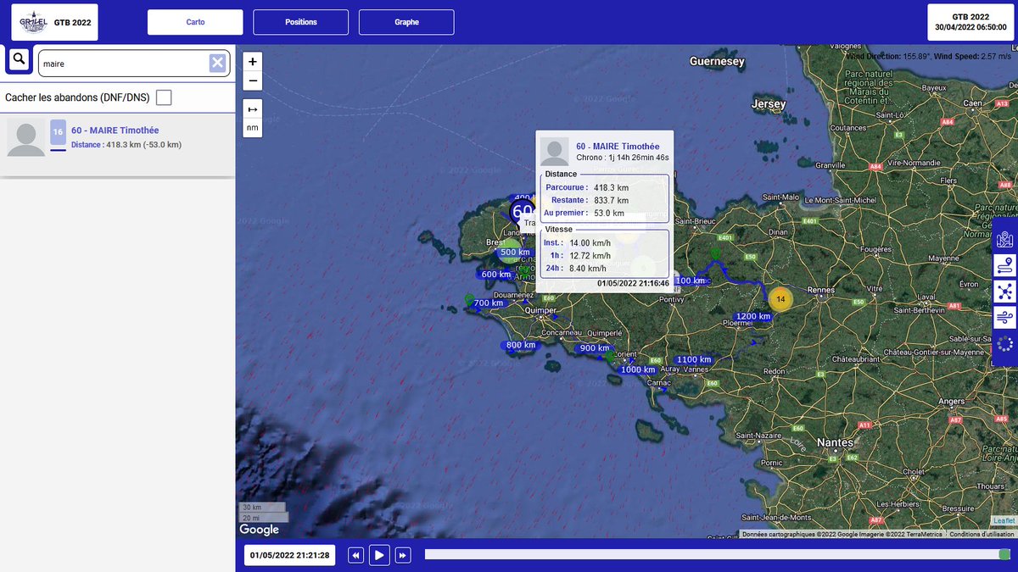Toggle the wind display icon in sidebar
Viewport: 1018px width, 572px height.
tap(1004, 318)
